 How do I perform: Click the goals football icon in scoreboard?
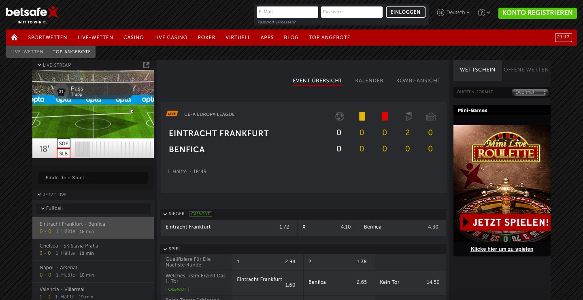[x=339, y=117]
